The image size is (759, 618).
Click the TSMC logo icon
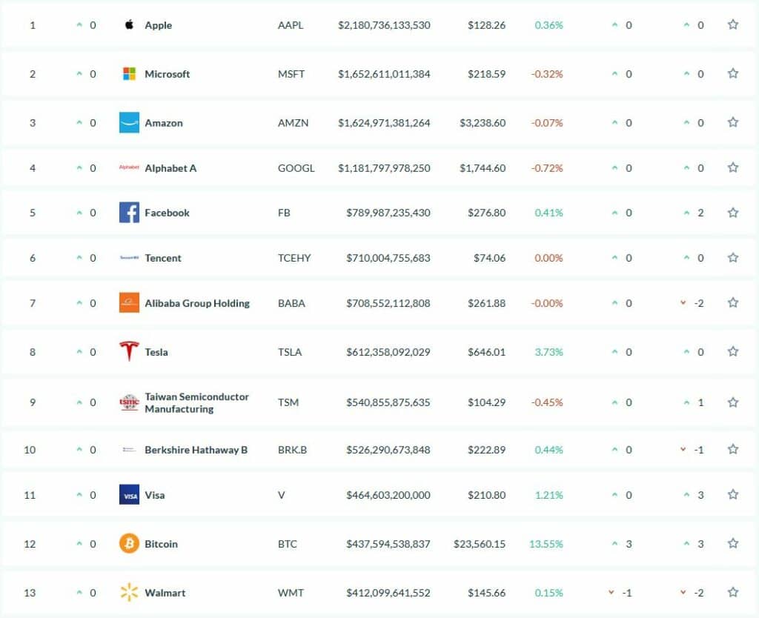point(130,402)
